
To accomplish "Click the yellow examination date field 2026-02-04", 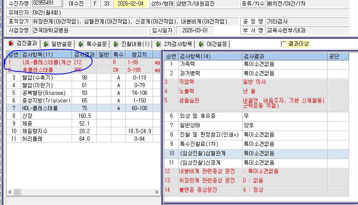I will pyautogui.click(x=130, y=4).
